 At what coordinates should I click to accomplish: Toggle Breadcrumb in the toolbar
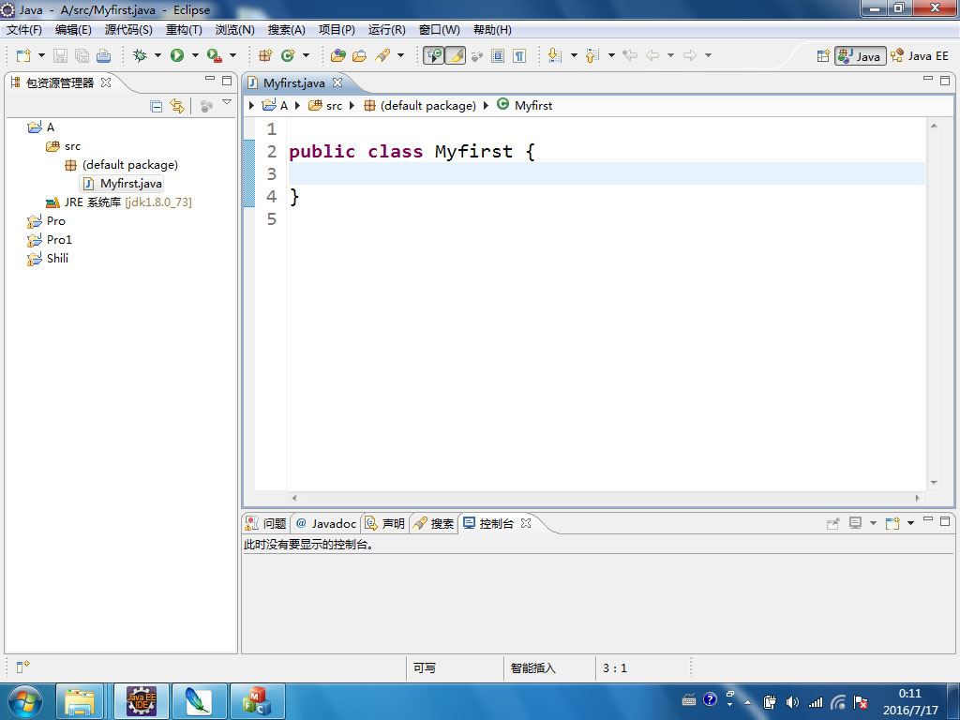433,55
